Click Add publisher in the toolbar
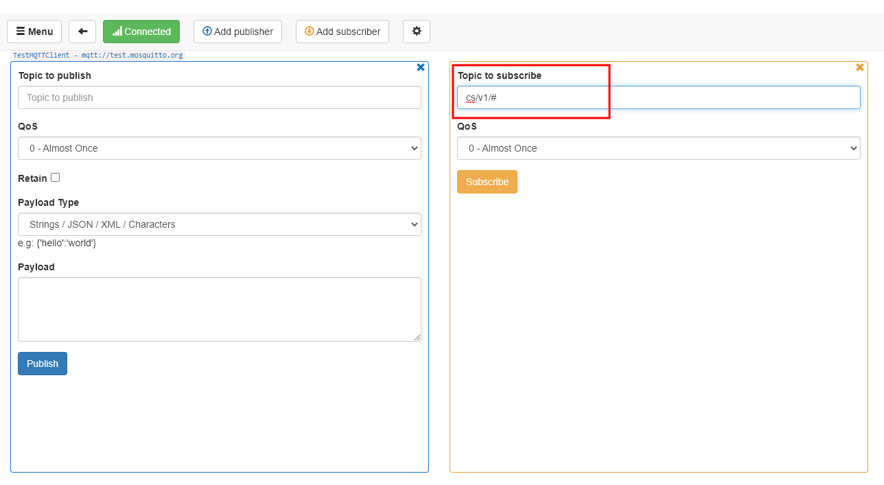884x485 pixels. click(x=237, y=32)
